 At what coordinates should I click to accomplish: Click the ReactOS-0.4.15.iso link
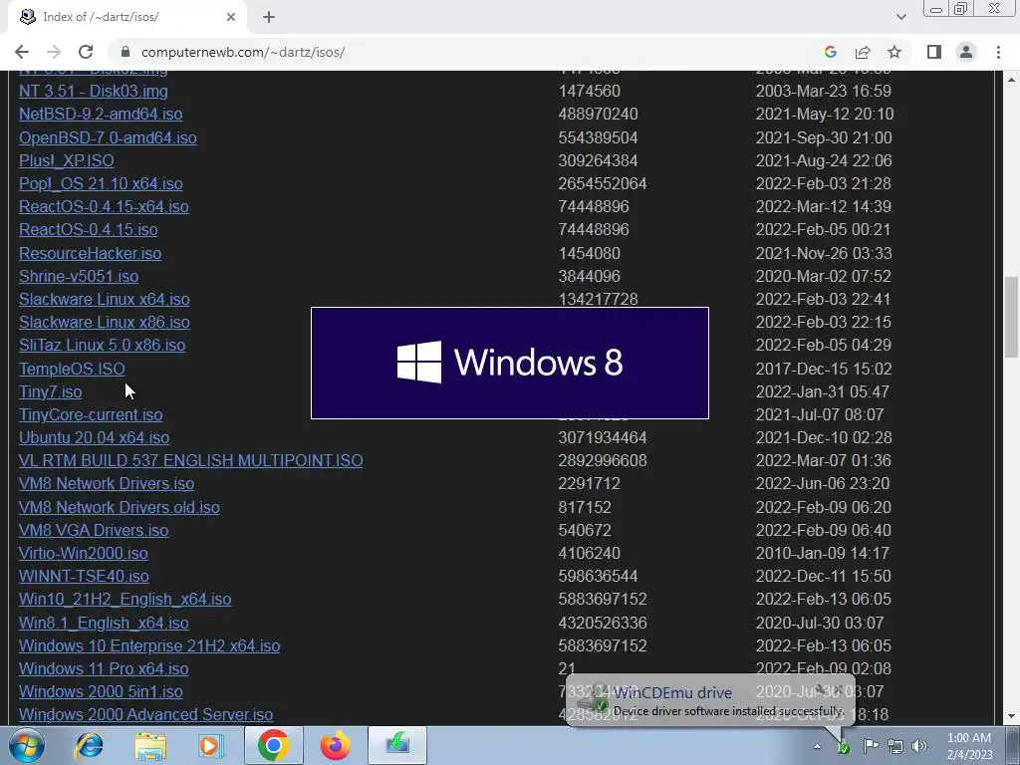pos(88,230)
